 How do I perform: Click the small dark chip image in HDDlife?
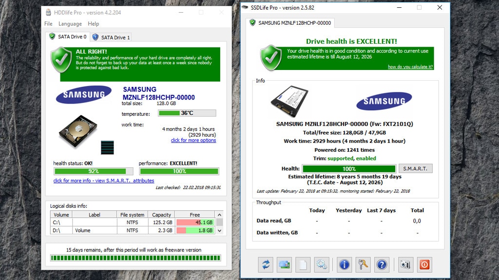click(x=107, y=148)
